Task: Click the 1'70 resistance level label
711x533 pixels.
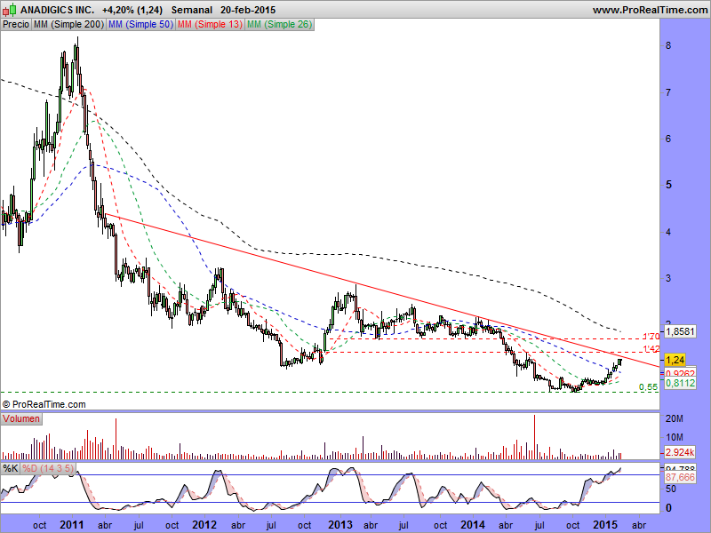Action: point(651,337)
